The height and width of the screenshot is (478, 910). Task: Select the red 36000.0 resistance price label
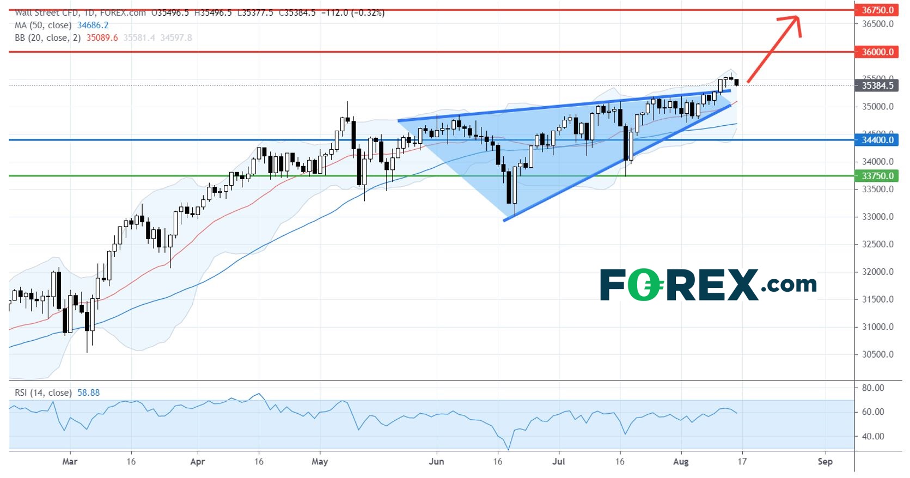point(877,52)
